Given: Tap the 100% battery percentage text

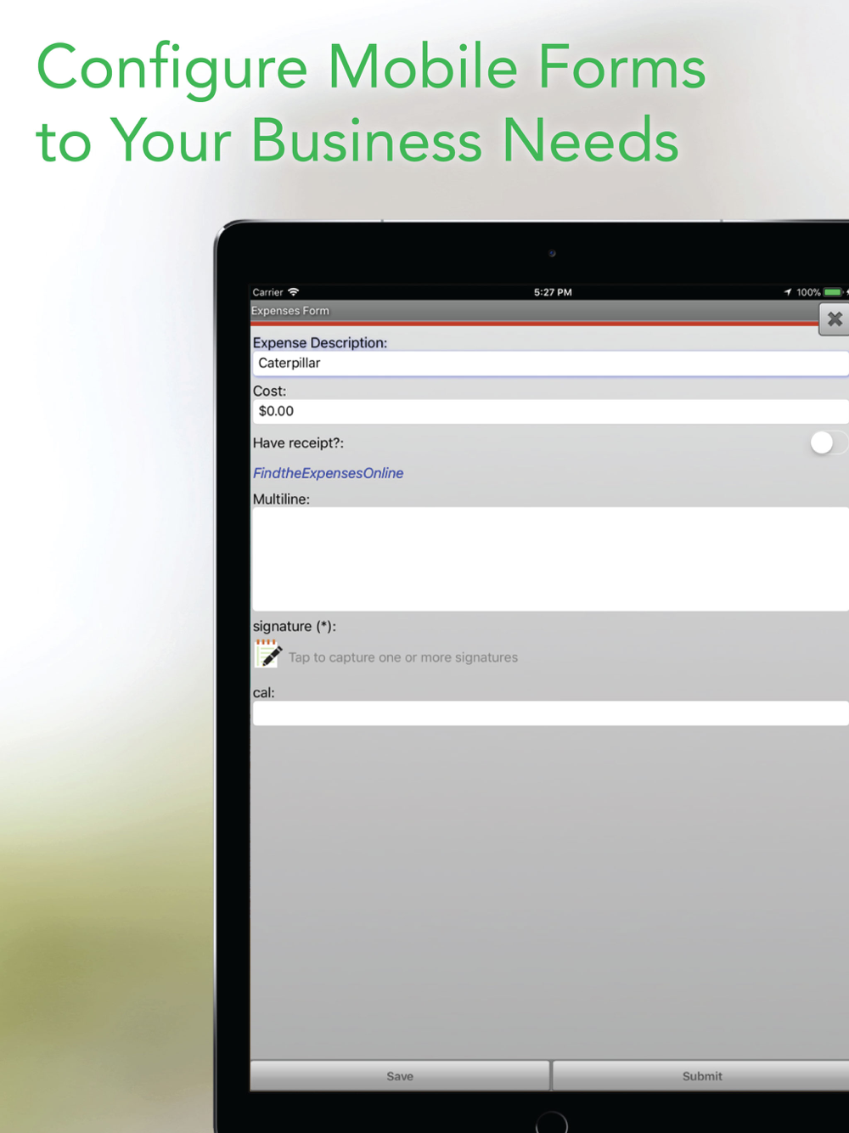Looking at the screenshot, I should (808, 292).
